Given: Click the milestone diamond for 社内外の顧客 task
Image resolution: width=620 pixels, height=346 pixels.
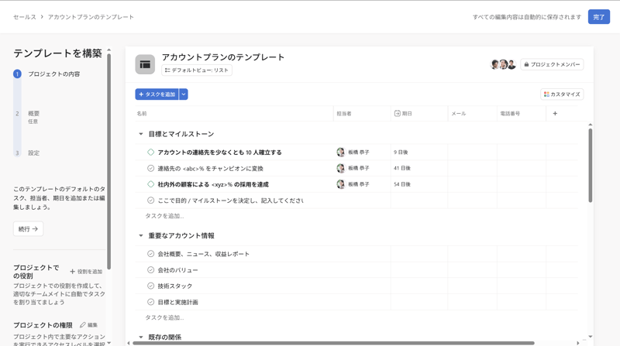Looking at the screenshot, I should pyautogui.click(x=150, y=184).
